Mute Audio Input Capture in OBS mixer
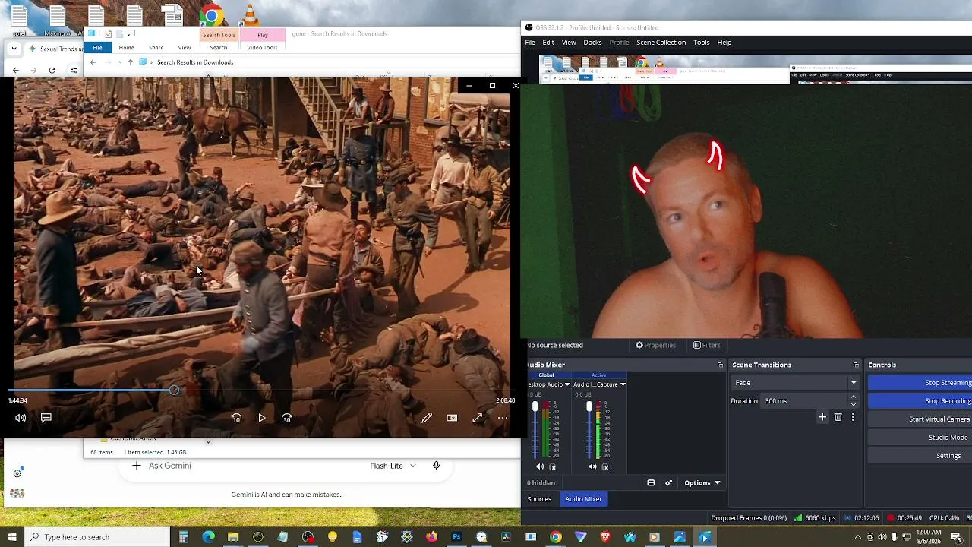The width and height of the screenshot is (972, 547). 593,466
